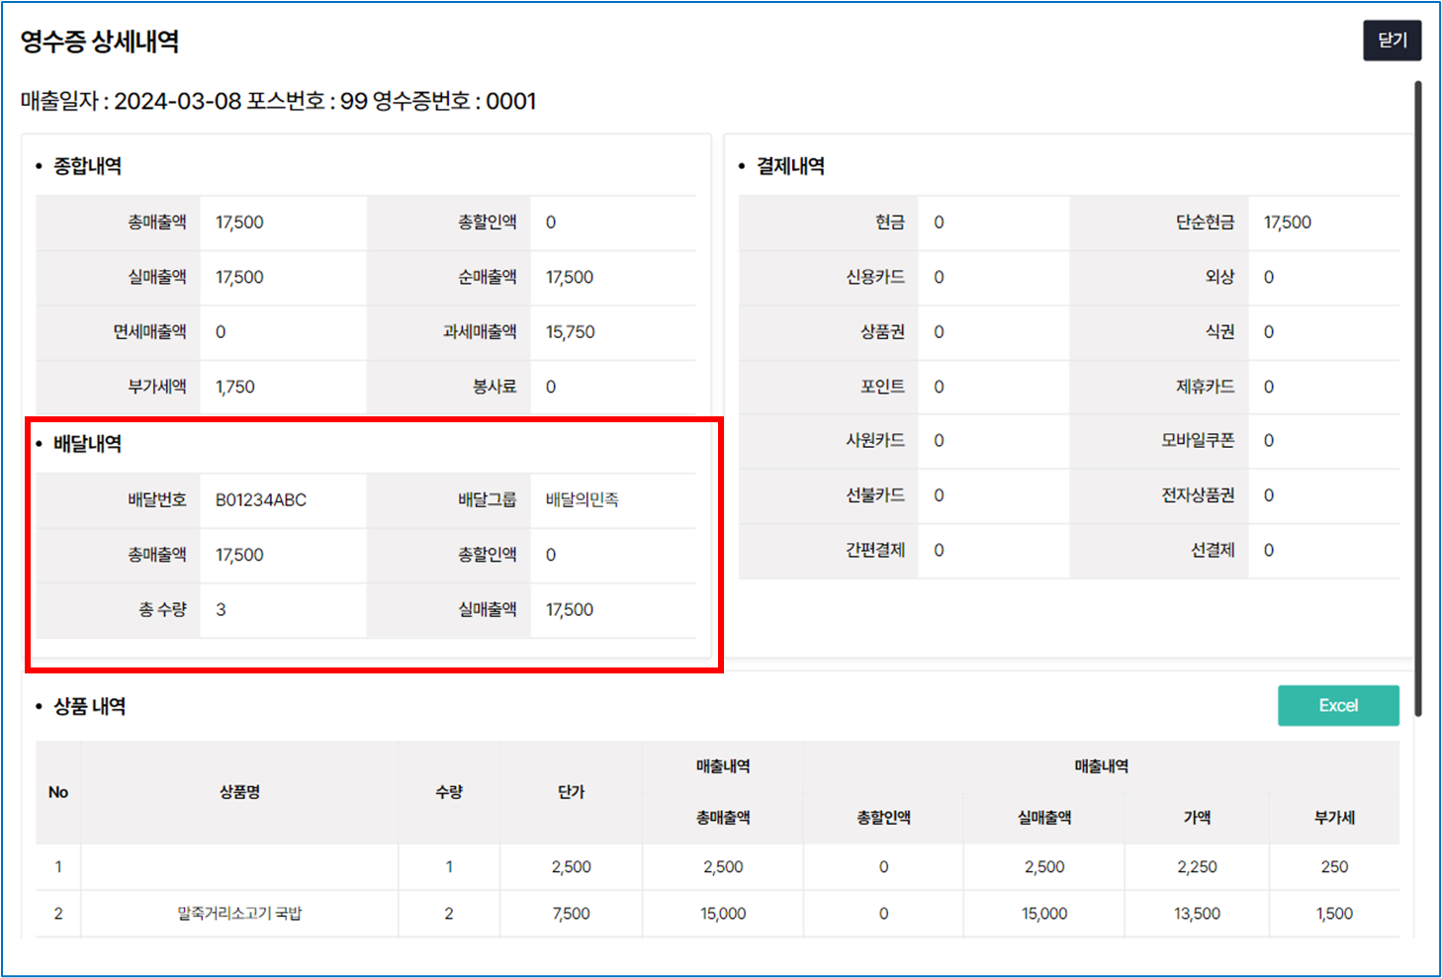The width and height of the screenshot is (1442, 978).
Task: Click the 모바일쿠폰 payment label
Action: coord(1197,440)
